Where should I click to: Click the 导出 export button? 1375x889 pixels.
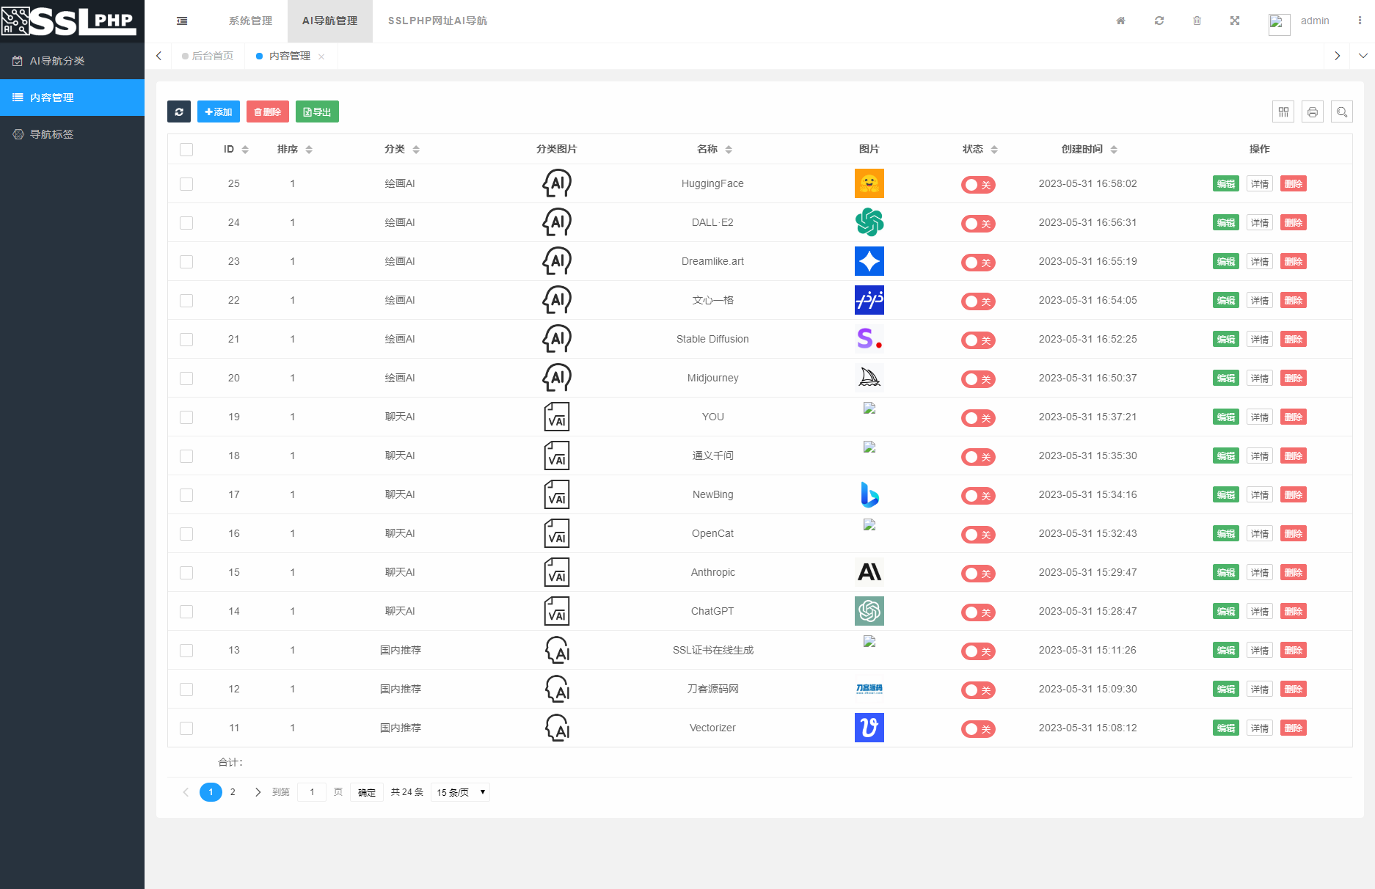[x=317, y=111]
